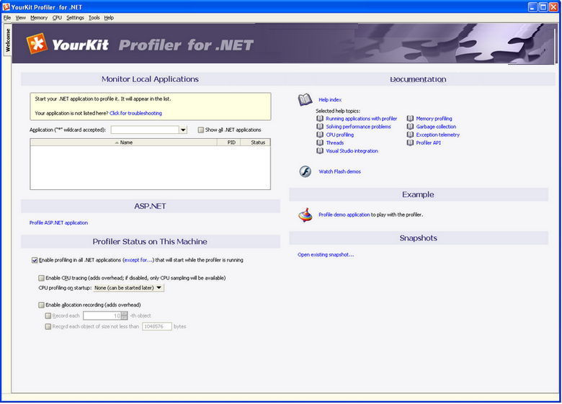Click book icon beside Solving performance problems
562x404 pixels.
(x=320, y=127)
